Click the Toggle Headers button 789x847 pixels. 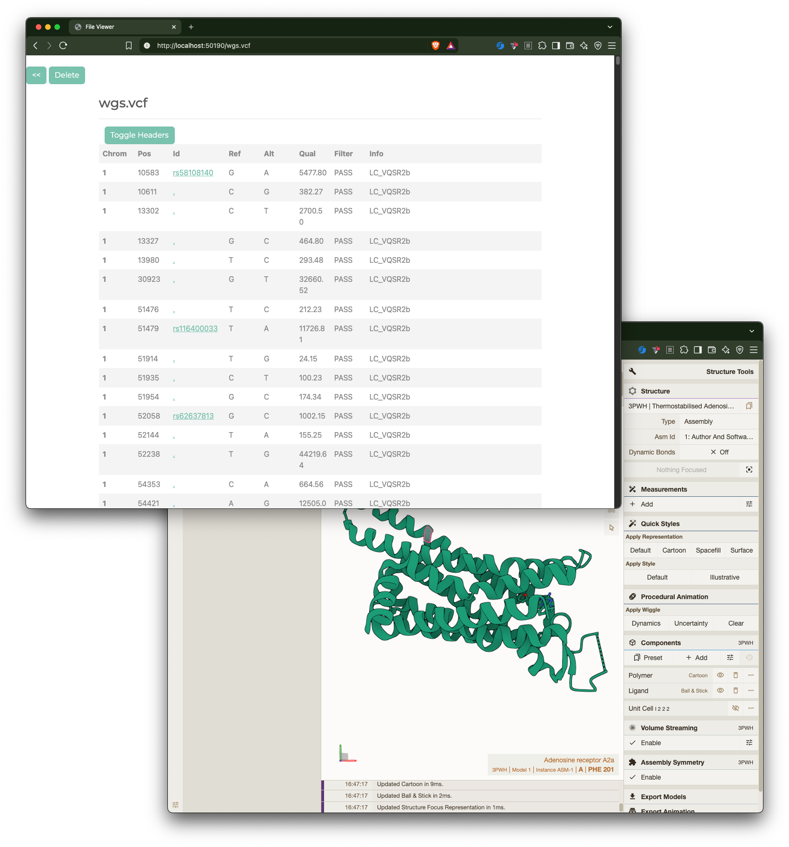coord(139,135)
